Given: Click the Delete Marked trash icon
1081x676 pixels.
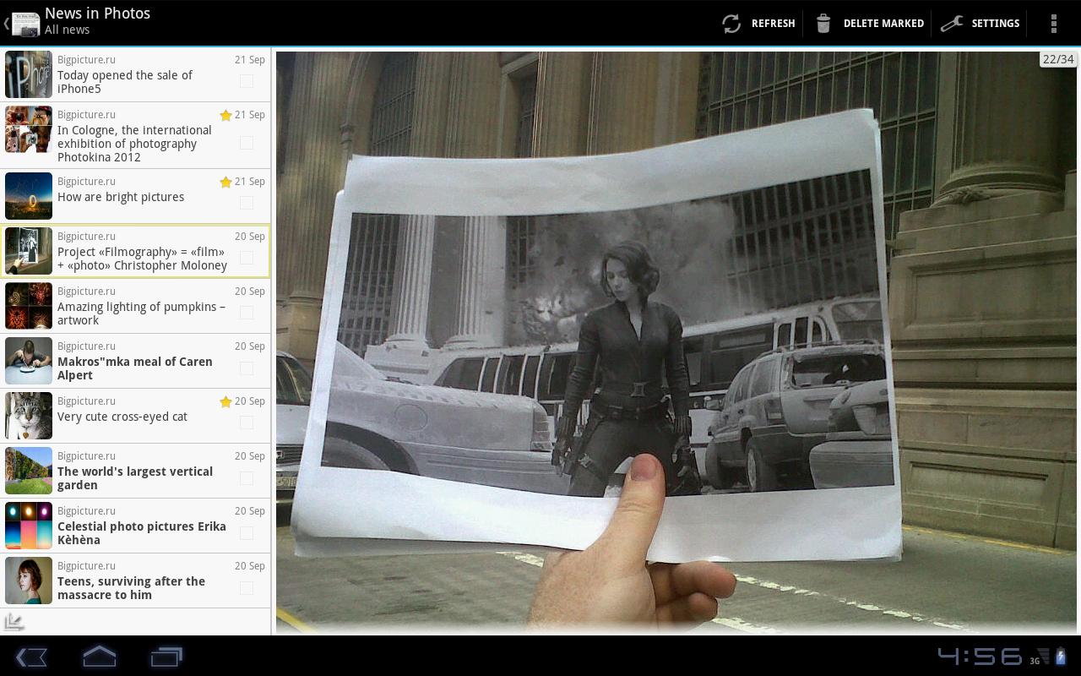Looking at the screenshot, I should (823, 24).
